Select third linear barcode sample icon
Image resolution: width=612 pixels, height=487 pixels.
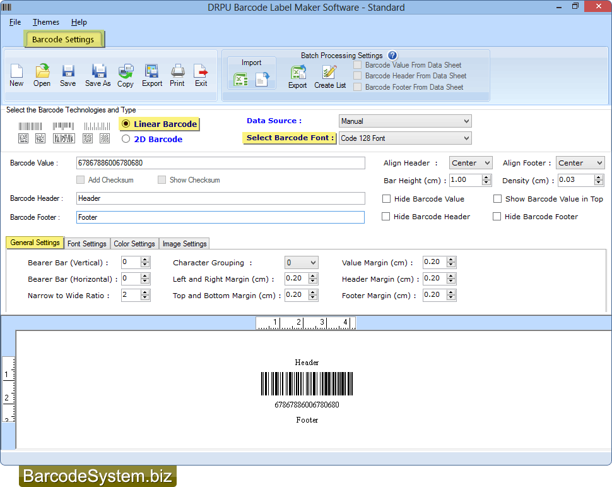[x=97, y=126]
